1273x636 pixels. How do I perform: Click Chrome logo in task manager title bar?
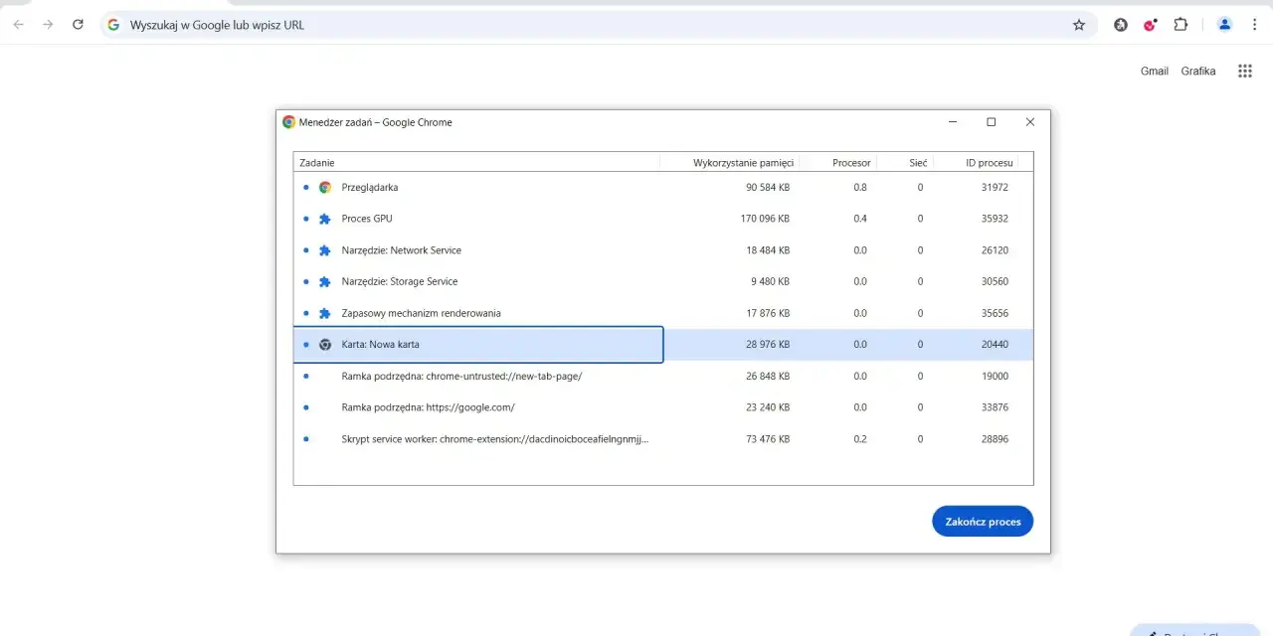point(288,122)
